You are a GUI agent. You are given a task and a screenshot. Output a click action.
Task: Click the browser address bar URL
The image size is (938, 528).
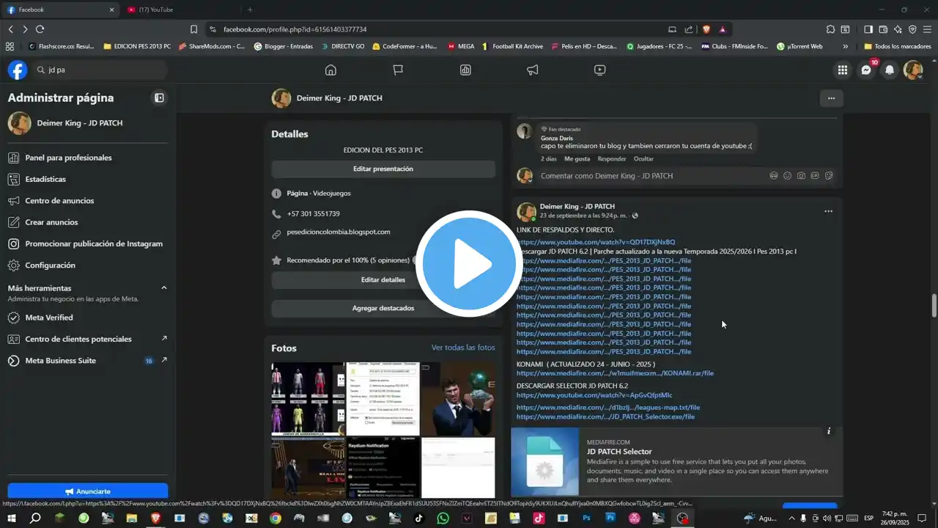[295, 29]
